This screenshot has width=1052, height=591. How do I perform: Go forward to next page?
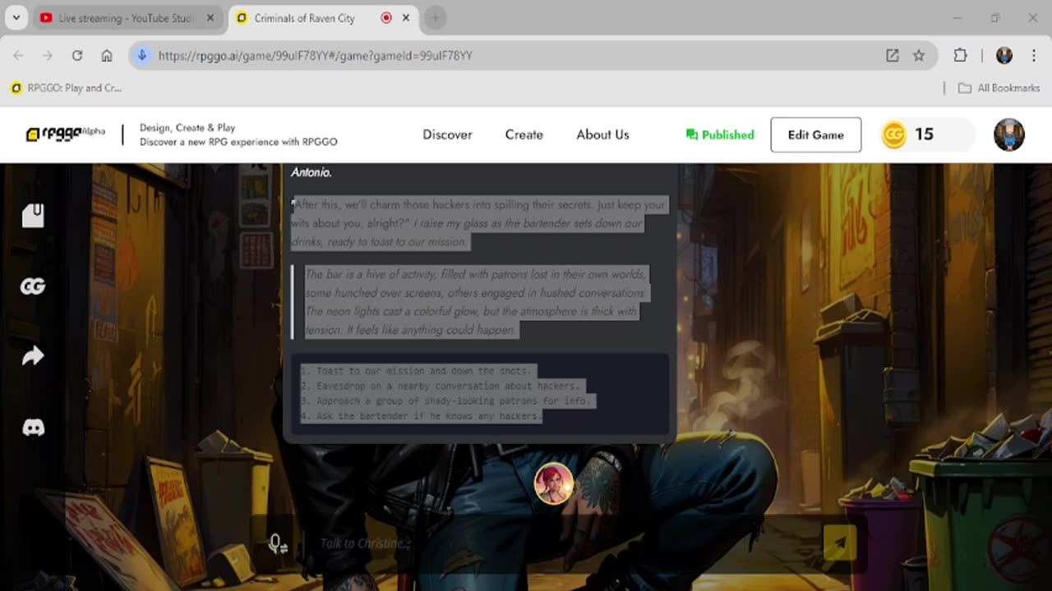click(48, 56)
